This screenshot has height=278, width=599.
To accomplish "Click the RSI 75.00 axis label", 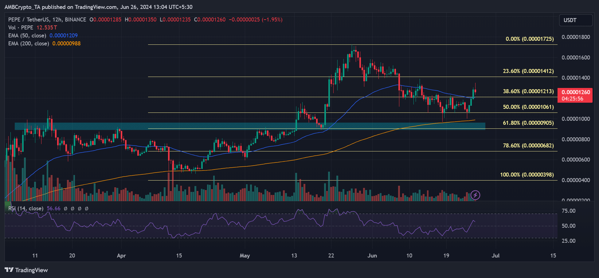I will pos(569,211).
